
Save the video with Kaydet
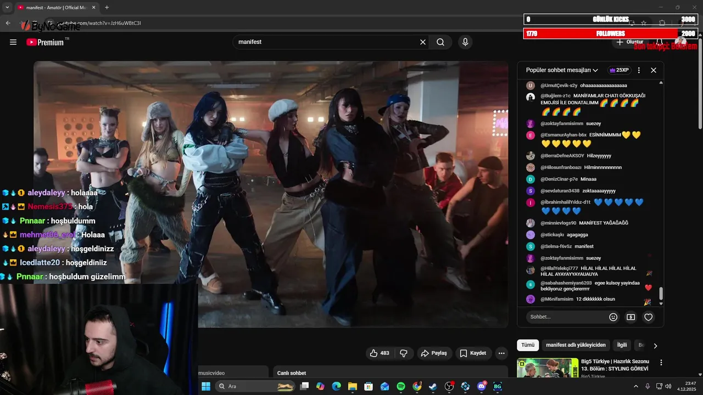point(473,353)
